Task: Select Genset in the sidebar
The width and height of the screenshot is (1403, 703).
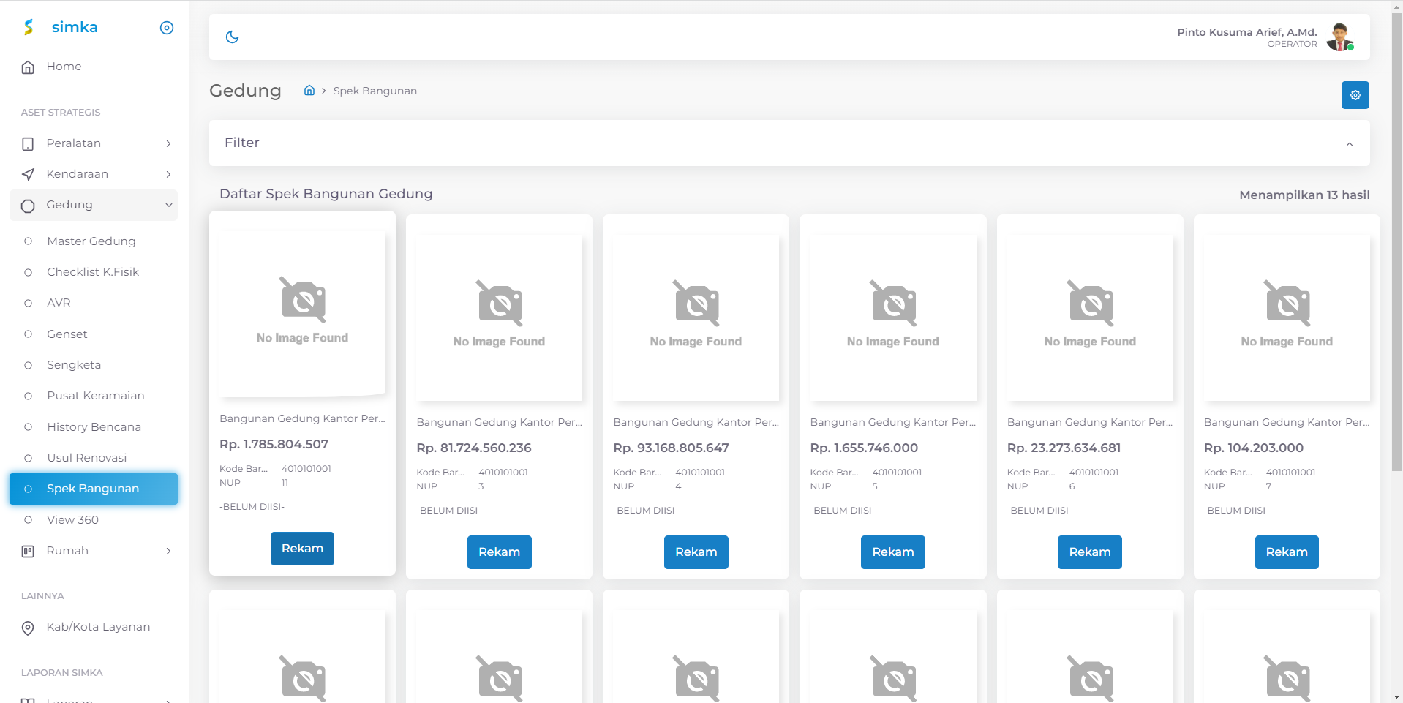Action: click(94, 334)
